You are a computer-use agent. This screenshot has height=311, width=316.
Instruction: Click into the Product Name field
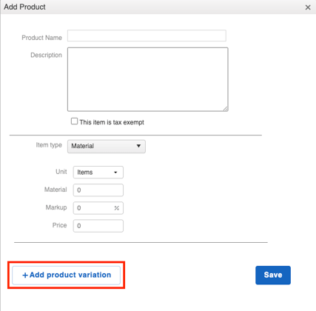pos(147,36)
